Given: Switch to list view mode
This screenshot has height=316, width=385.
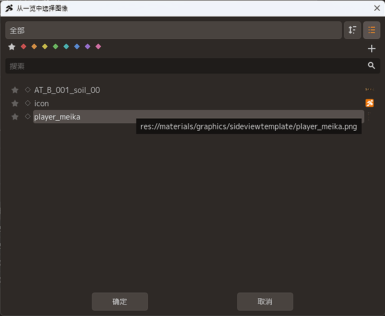Looking at the screenshot, I should pyautogui.click(x=372, y=30).
